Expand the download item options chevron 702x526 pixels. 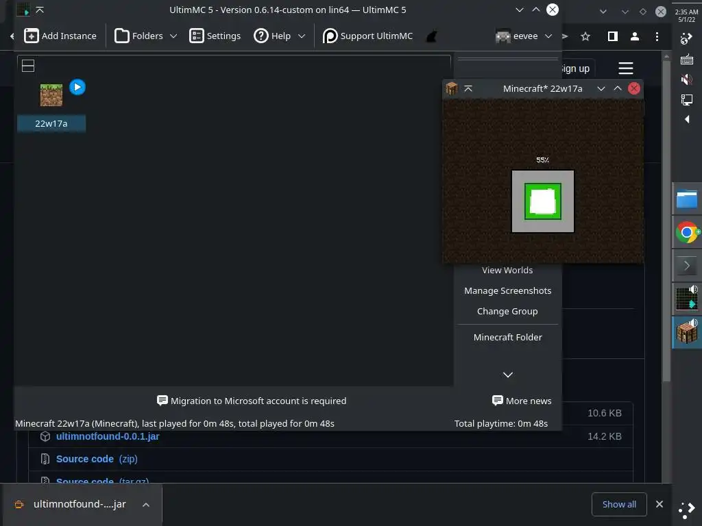coord(146,505)
